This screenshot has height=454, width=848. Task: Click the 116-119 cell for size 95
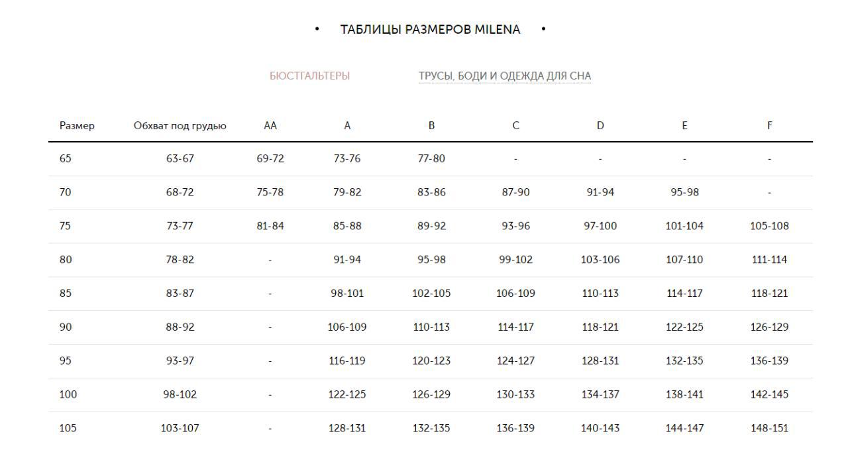347,361
